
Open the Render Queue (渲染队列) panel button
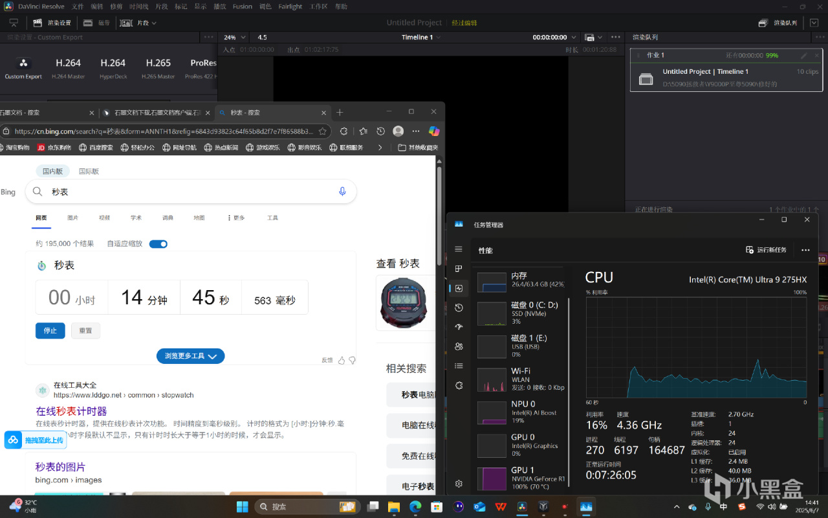pyautogui.click(x=778, y=23)
